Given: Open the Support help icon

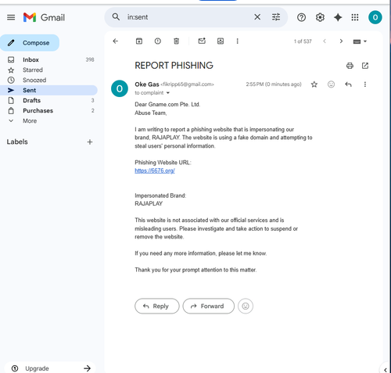Looking at the screenshot, I should [x=301, y=17].
